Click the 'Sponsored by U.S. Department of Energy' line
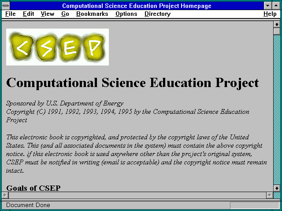 click(65, 104)
